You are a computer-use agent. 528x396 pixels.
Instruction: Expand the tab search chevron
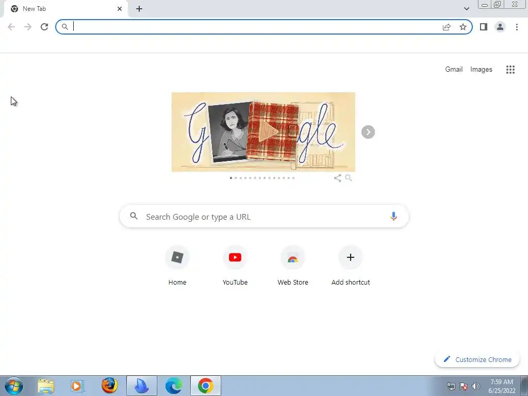(x=466, y=9)
